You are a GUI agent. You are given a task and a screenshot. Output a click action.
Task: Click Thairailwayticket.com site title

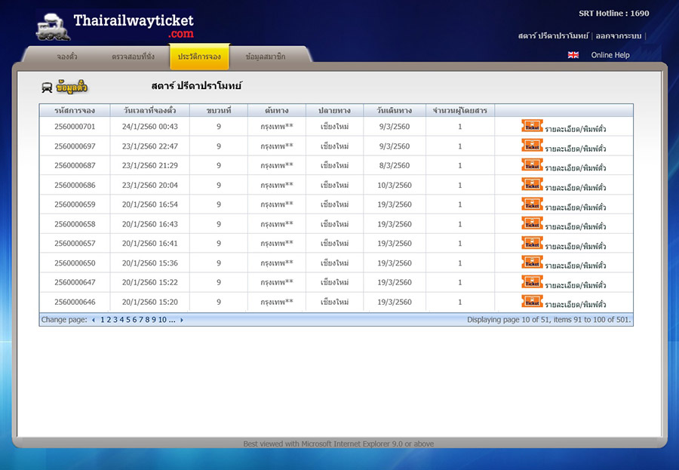tap(134, 25)
